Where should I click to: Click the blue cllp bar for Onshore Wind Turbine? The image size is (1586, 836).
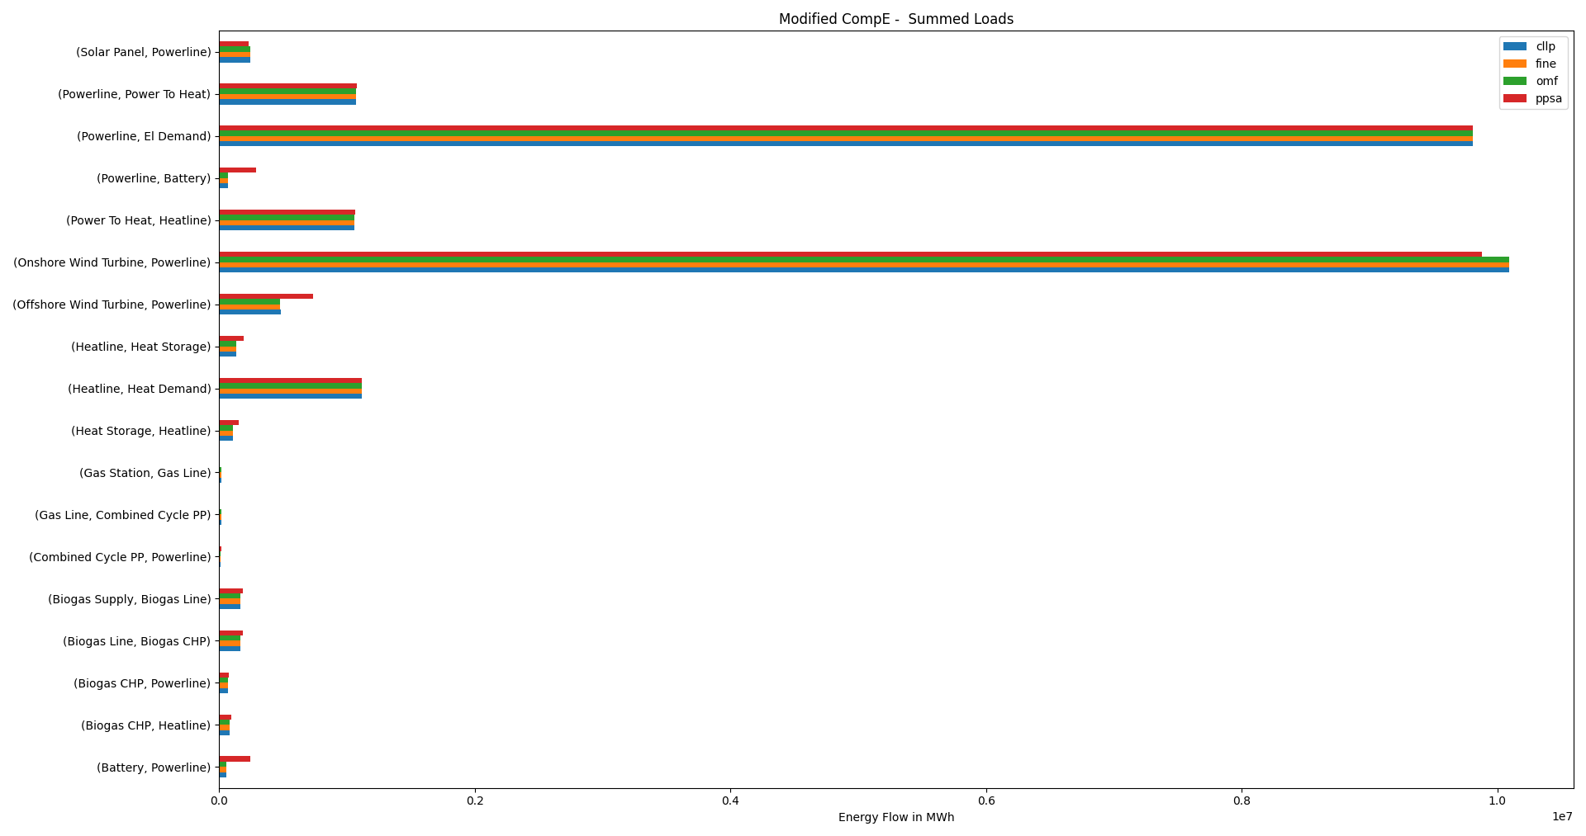point(864,270)
